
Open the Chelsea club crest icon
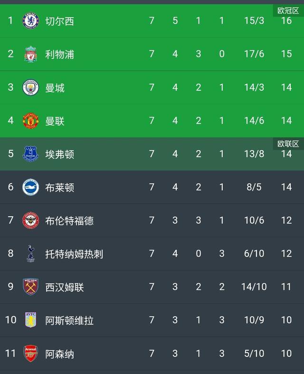(30, 21)
